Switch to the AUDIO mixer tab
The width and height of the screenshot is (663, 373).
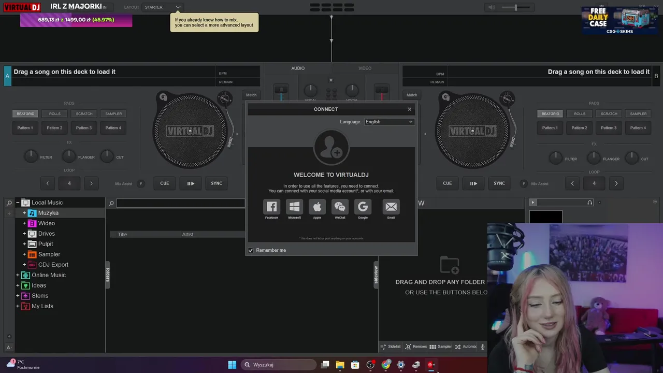[298, 68]
